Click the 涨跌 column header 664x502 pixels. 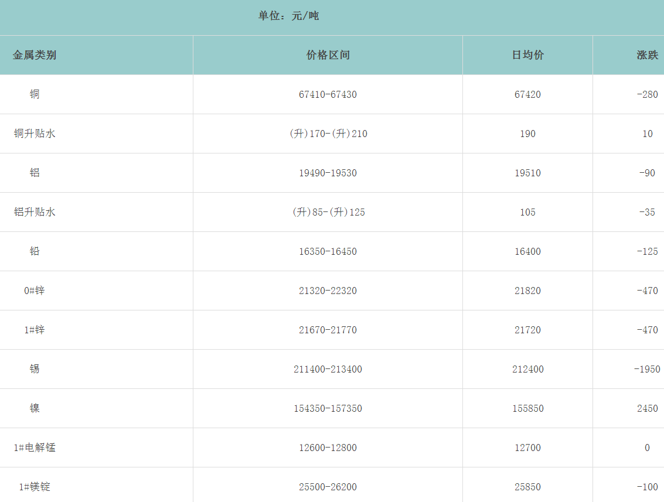coord(647,55)
